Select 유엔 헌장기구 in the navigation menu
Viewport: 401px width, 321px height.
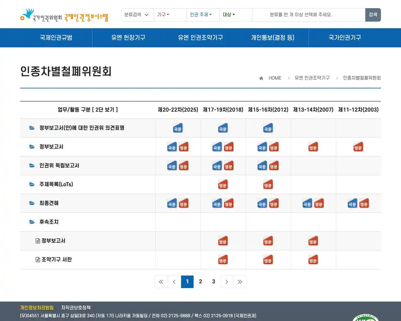[x=129, y=38]
